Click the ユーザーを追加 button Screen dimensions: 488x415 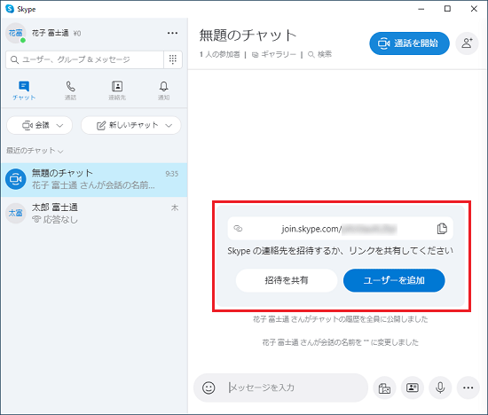[394, 280]
